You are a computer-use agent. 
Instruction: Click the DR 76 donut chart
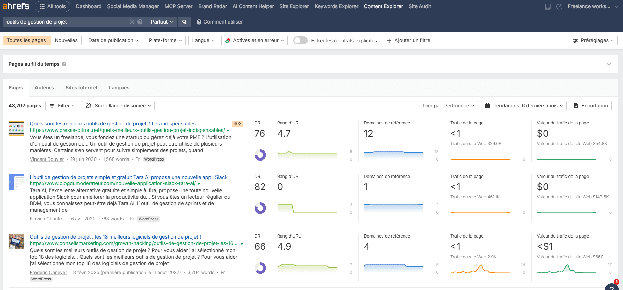pos(260,155)
